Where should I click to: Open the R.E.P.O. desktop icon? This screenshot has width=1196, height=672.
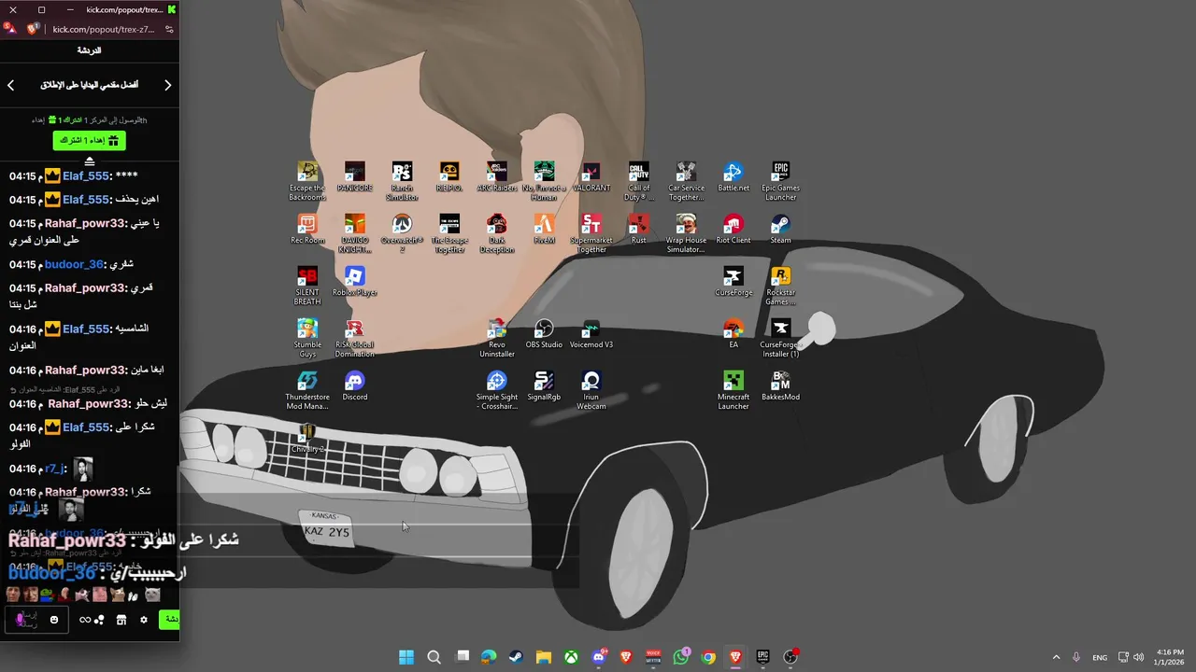(x=449, y=176)
